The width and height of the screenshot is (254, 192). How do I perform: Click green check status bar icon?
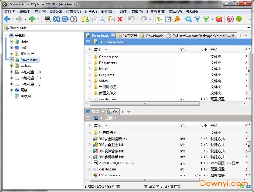[x=242, y=187]
